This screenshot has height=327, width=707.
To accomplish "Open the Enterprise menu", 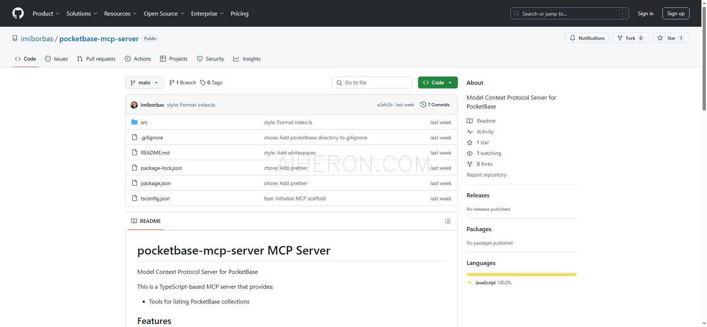I will click(207, 13).
